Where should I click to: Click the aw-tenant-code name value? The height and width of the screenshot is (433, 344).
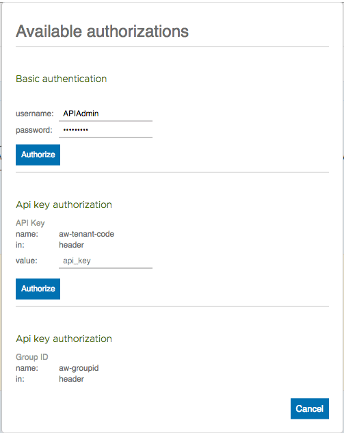86,234
